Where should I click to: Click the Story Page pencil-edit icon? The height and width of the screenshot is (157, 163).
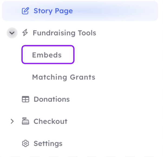pyautogui.click(x=25, y=11)
